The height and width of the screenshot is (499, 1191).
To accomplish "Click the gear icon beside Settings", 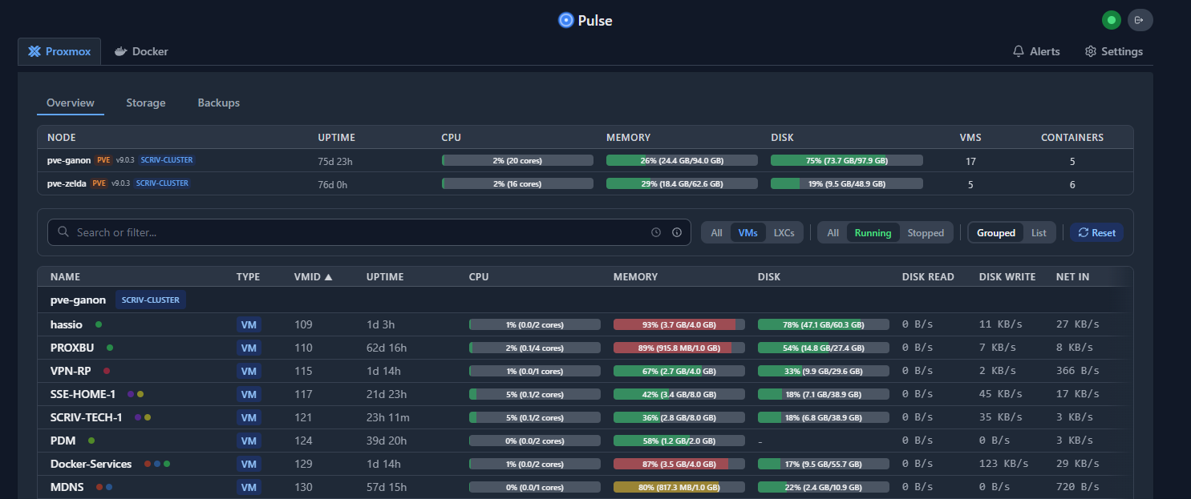I will [x=1090, y=51].
